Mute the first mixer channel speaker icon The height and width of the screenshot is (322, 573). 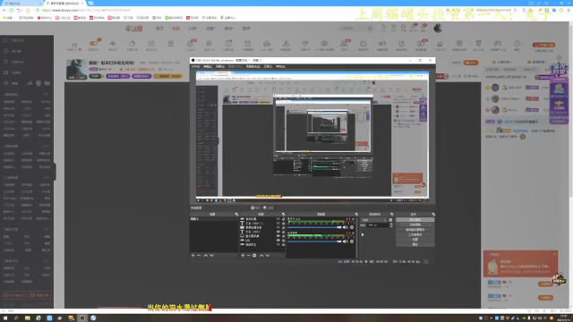(x=346, y=227)
